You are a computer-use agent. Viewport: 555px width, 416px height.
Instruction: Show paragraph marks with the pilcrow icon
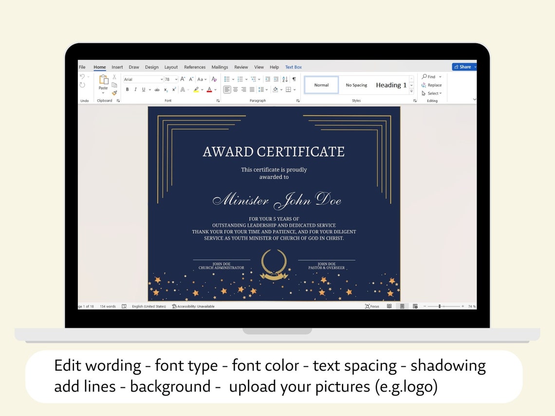(x=294, y=79)
